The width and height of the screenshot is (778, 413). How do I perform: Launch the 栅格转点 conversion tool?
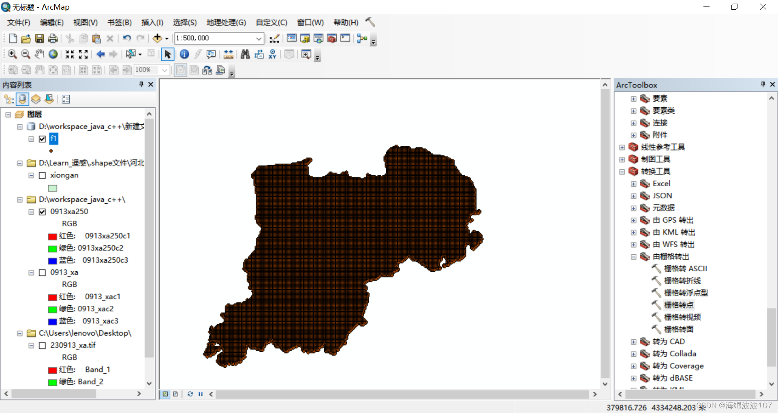pos(679,305)
